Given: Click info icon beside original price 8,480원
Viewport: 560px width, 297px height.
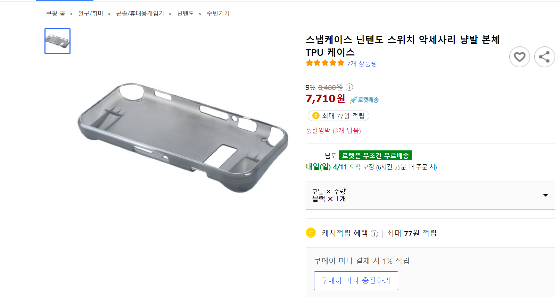Looking at the screenshot, I should point(349,87).
